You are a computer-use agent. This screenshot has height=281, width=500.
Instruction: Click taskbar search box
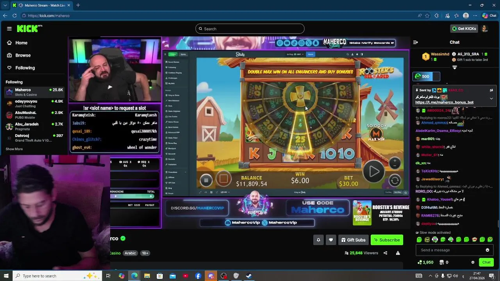click(x=57, y=276)
